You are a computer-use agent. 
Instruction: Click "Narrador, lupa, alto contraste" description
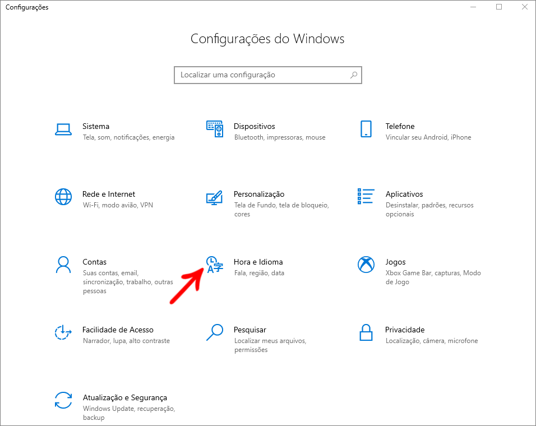point(126,341)
